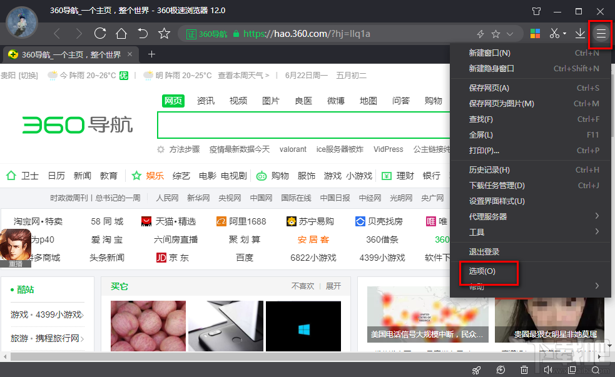The width and height of the screenshot is (615, 377).
Task: Click the colorful app launcher grid icon
Action: coord(535,33)
